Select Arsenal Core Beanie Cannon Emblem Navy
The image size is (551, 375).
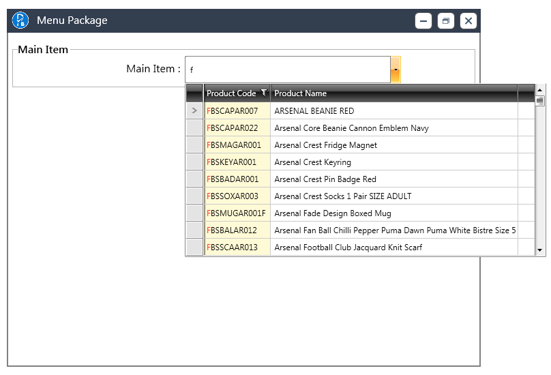[x=351, y=128]
